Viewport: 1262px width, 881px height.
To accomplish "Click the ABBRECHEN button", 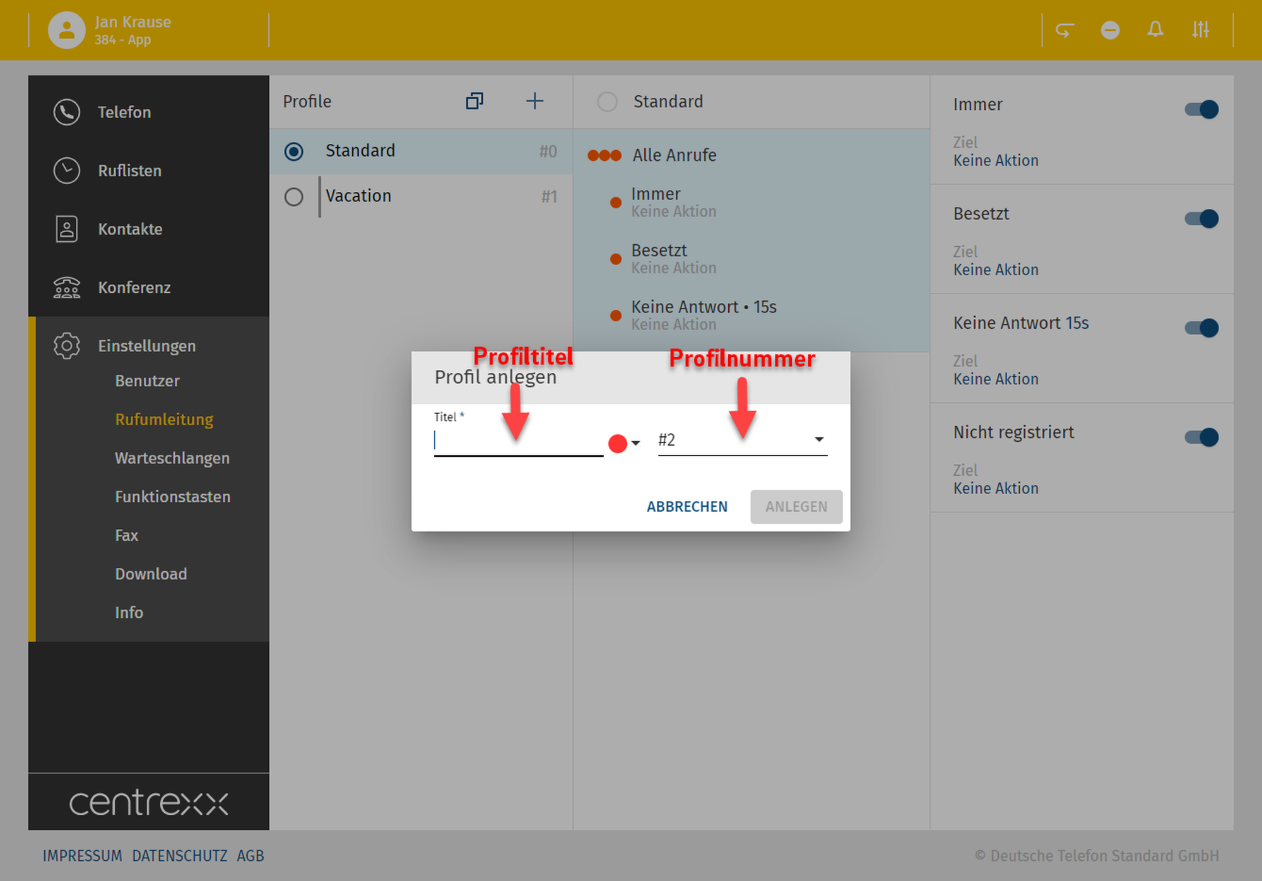I will 687,507.
